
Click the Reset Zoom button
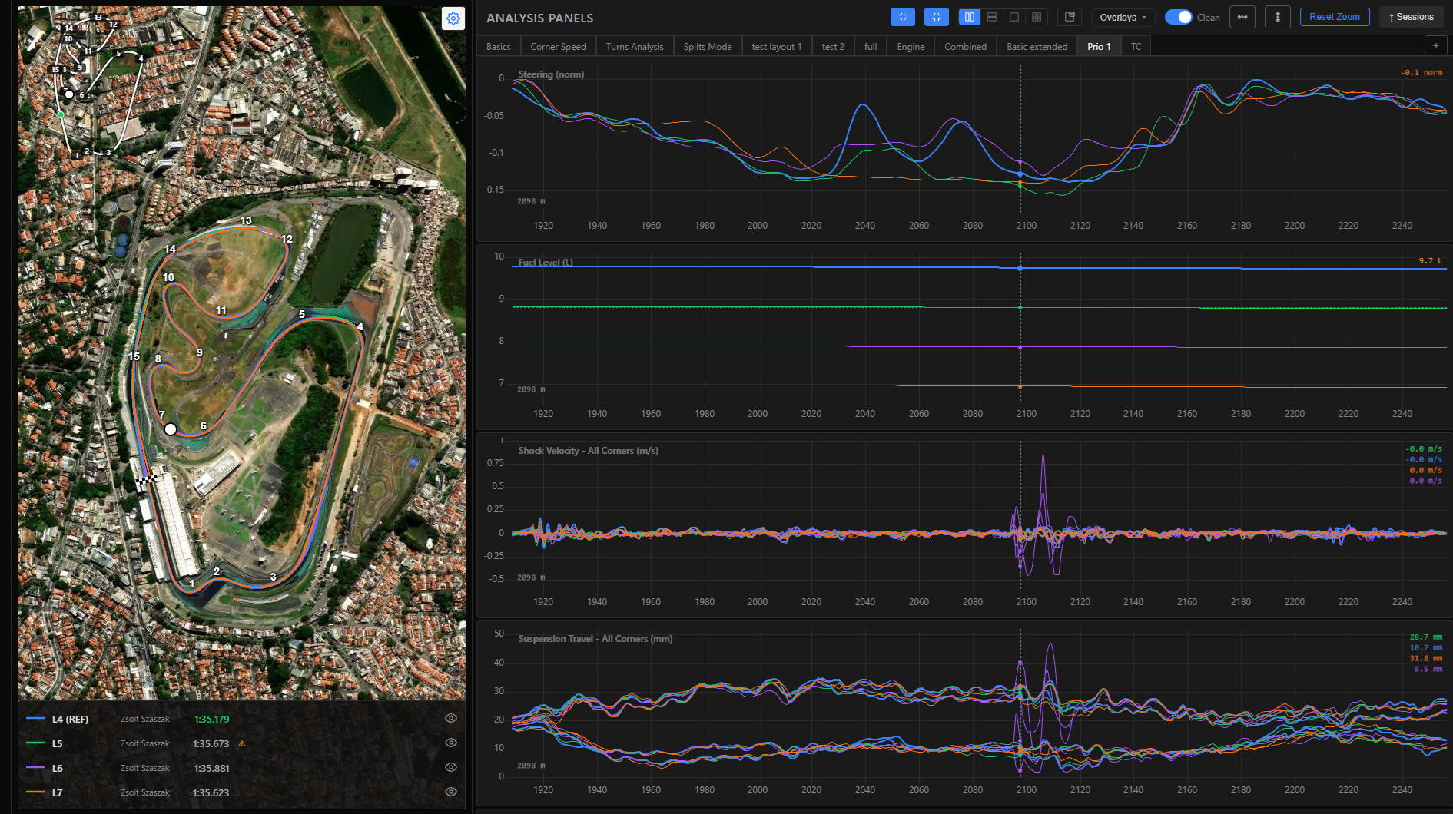(x=1335, y=17)
